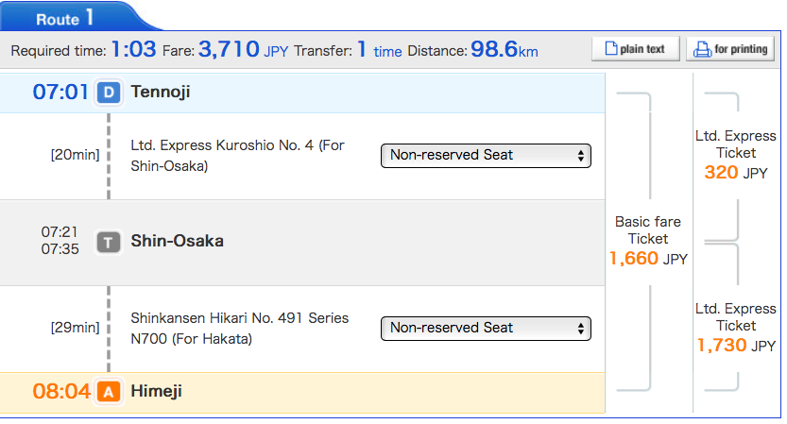Viewport: 787px width, 424px height.
Task: Open the Hikari seat type dropdown
Action: 486,329
